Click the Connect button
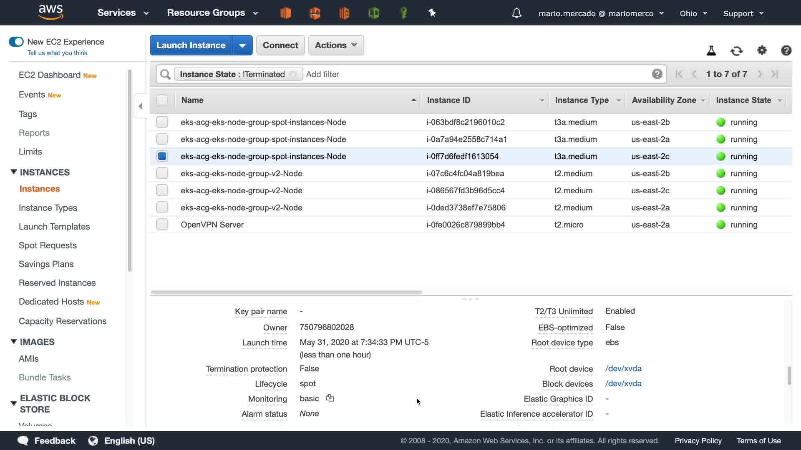The image size is (801, 450). point(280,45)
